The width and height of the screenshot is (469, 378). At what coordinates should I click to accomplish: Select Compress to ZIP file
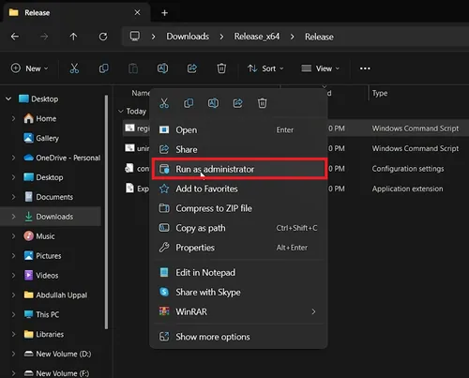[238, 208]
